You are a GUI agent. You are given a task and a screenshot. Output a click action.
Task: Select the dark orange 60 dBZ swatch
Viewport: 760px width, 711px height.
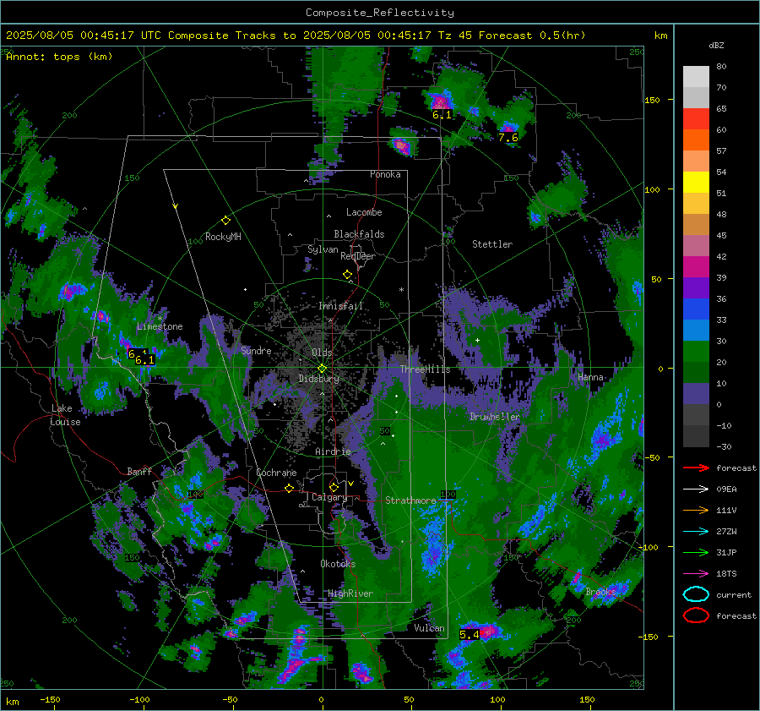[x=696, y=140]
